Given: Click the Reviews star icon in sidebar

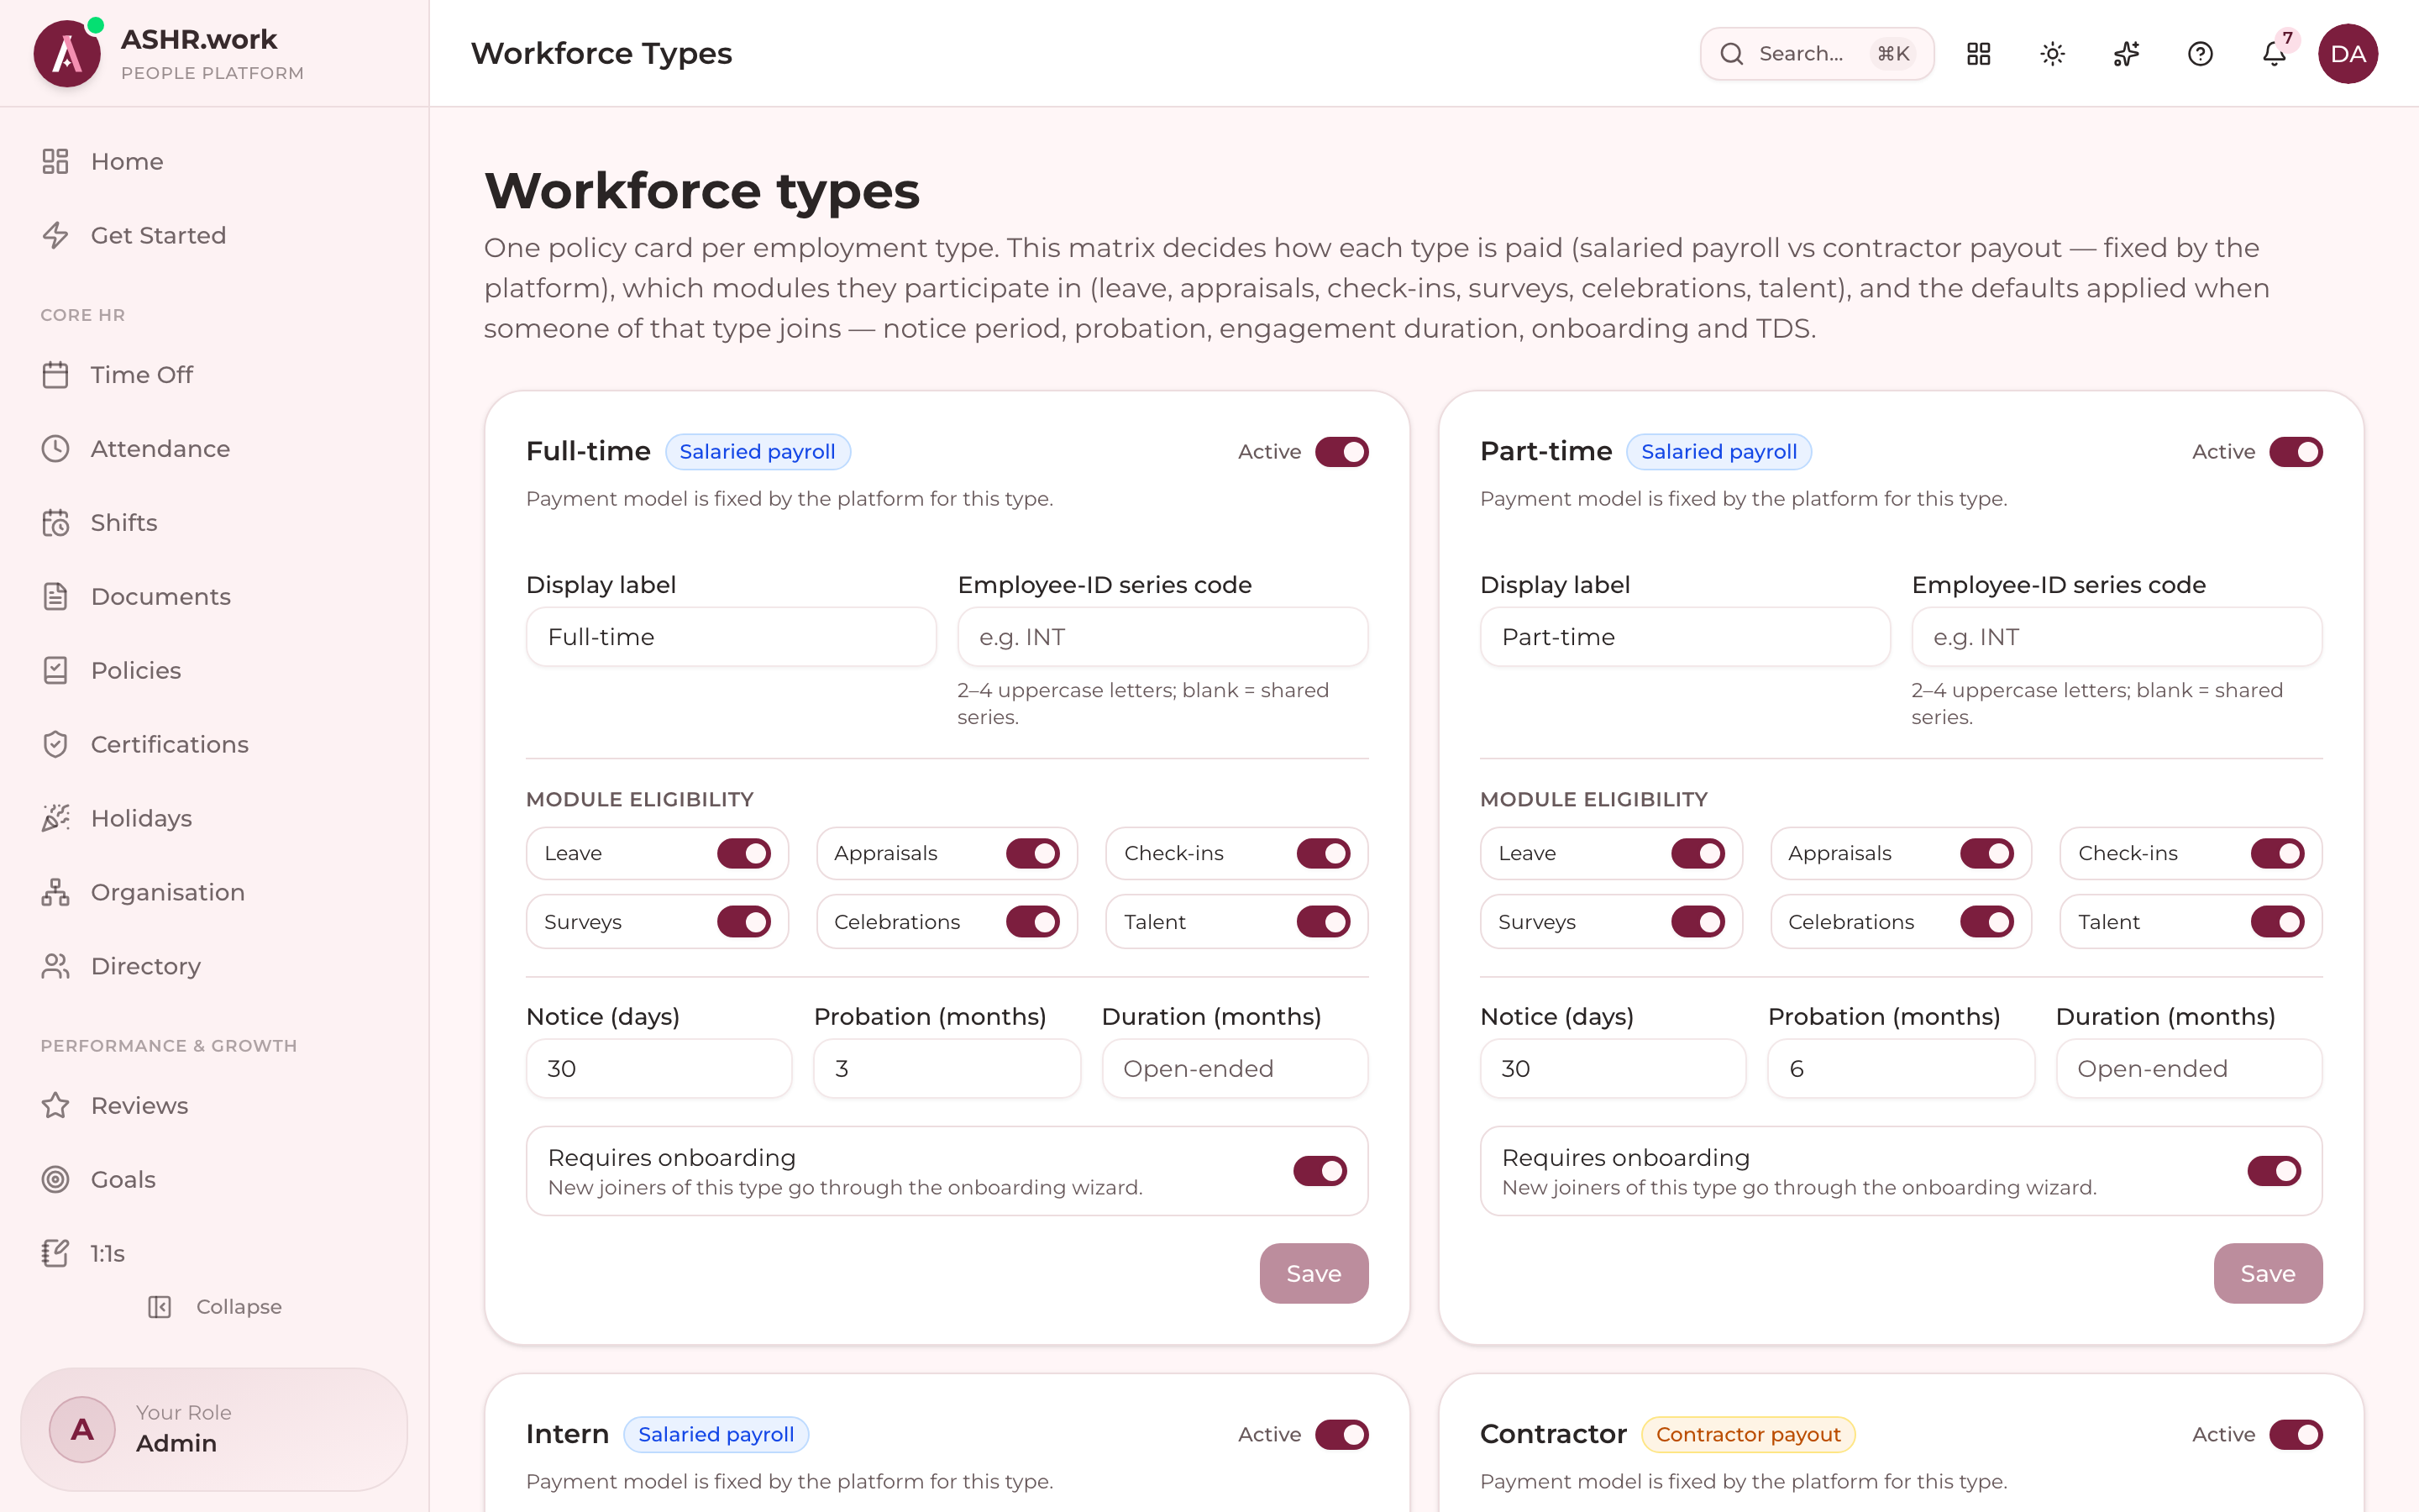Looking at the screenshot, I should [56, 1106].
